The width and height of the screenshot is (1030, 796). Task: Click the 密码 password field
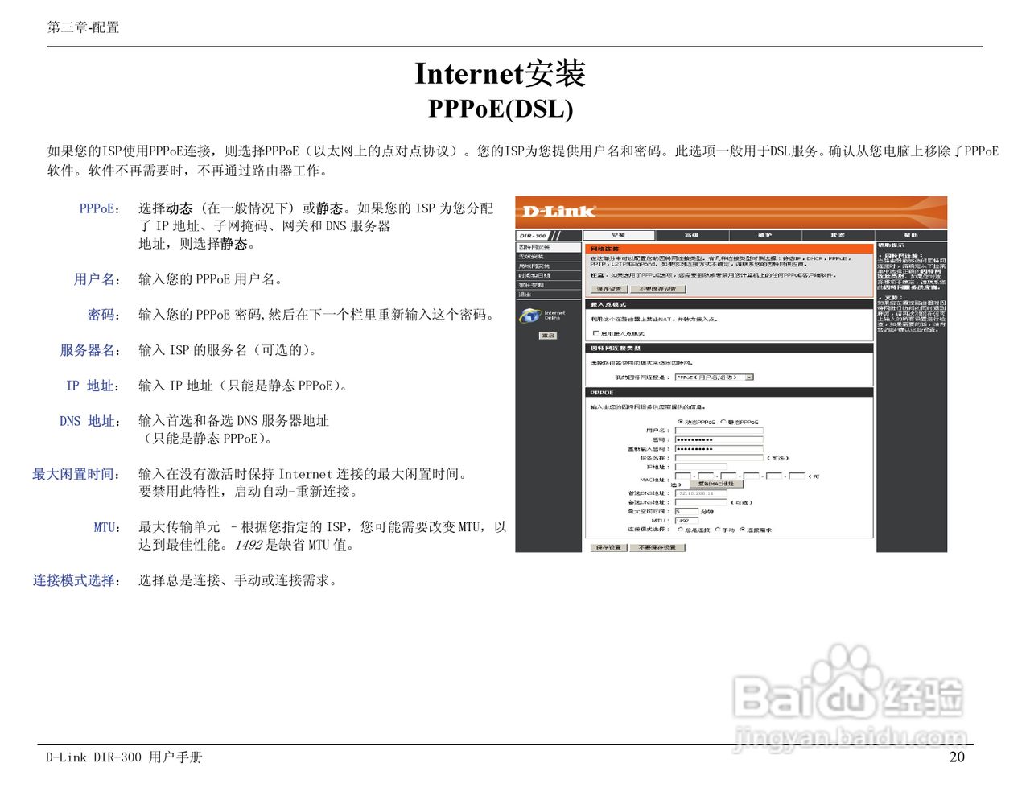[x=719, y=439]
